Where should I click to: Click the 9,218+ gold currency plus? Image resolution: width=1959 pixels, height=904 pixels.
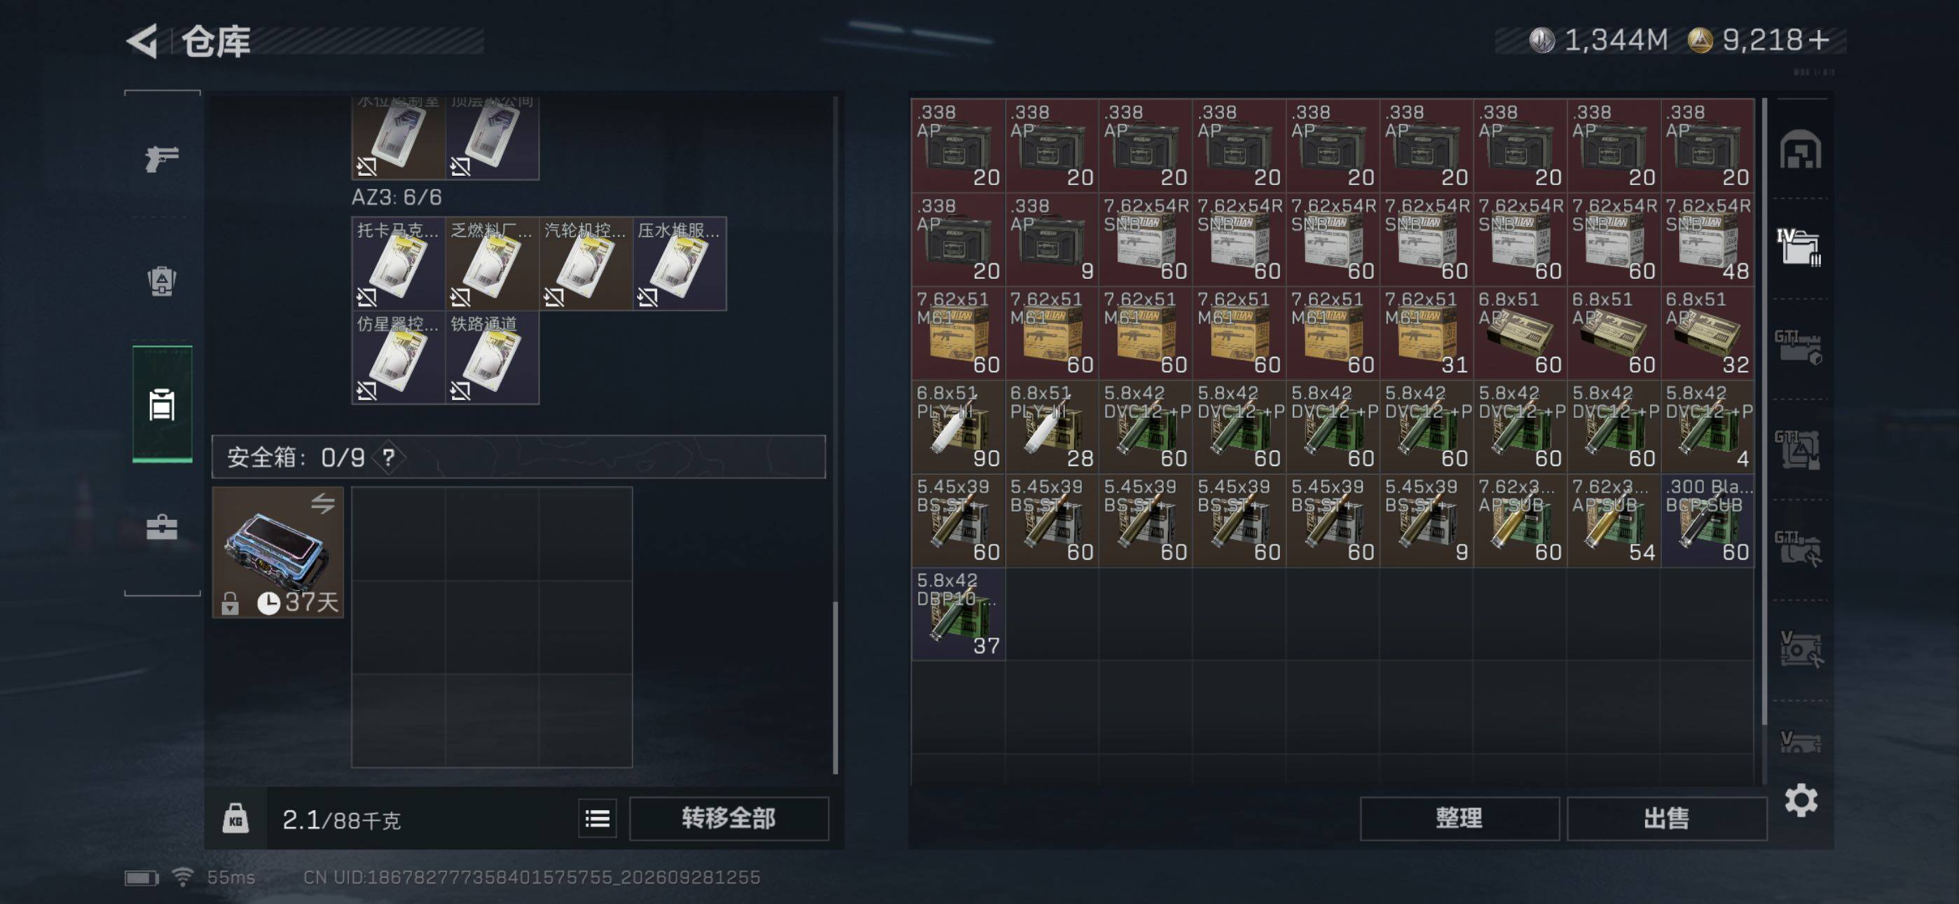point(1817,41)
